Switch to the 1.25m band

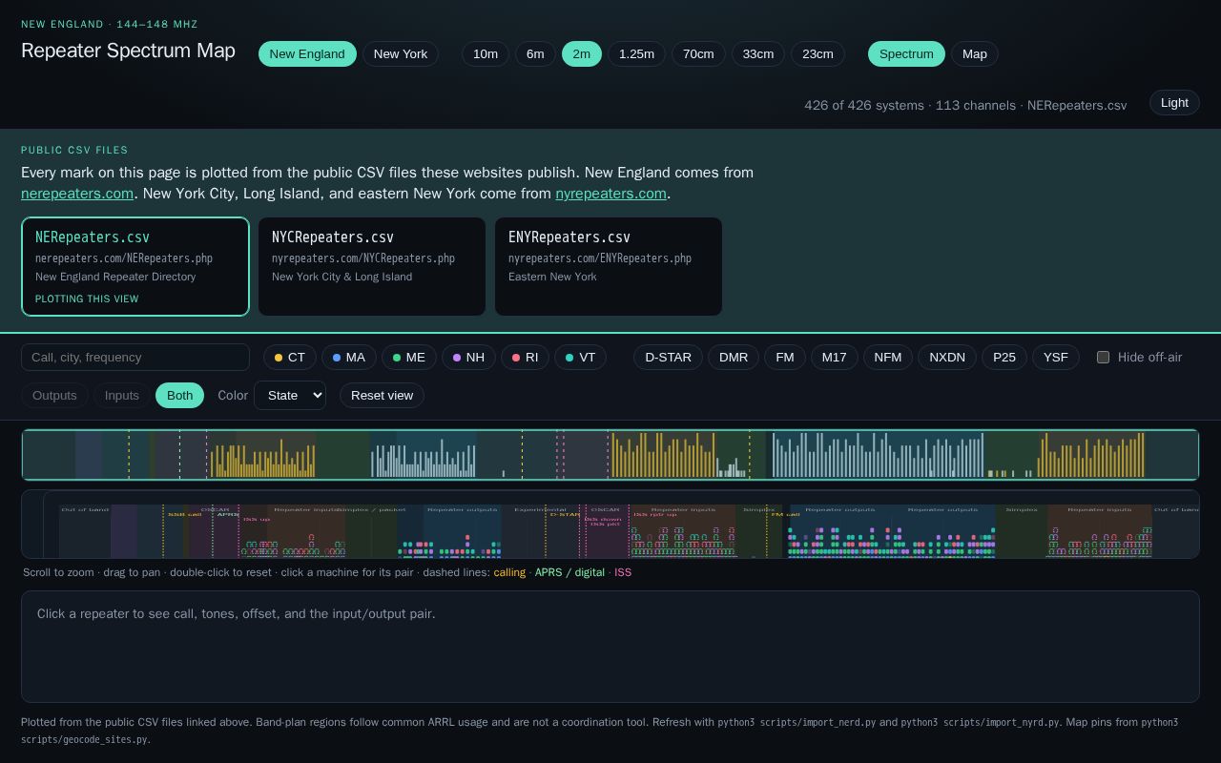(636, 53)
